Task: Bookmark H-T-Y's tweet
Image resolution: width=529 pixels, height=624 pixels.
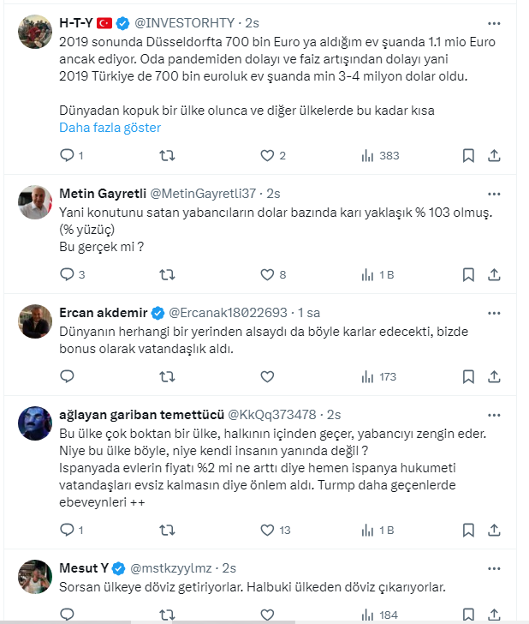Action: tap(468, 156)
